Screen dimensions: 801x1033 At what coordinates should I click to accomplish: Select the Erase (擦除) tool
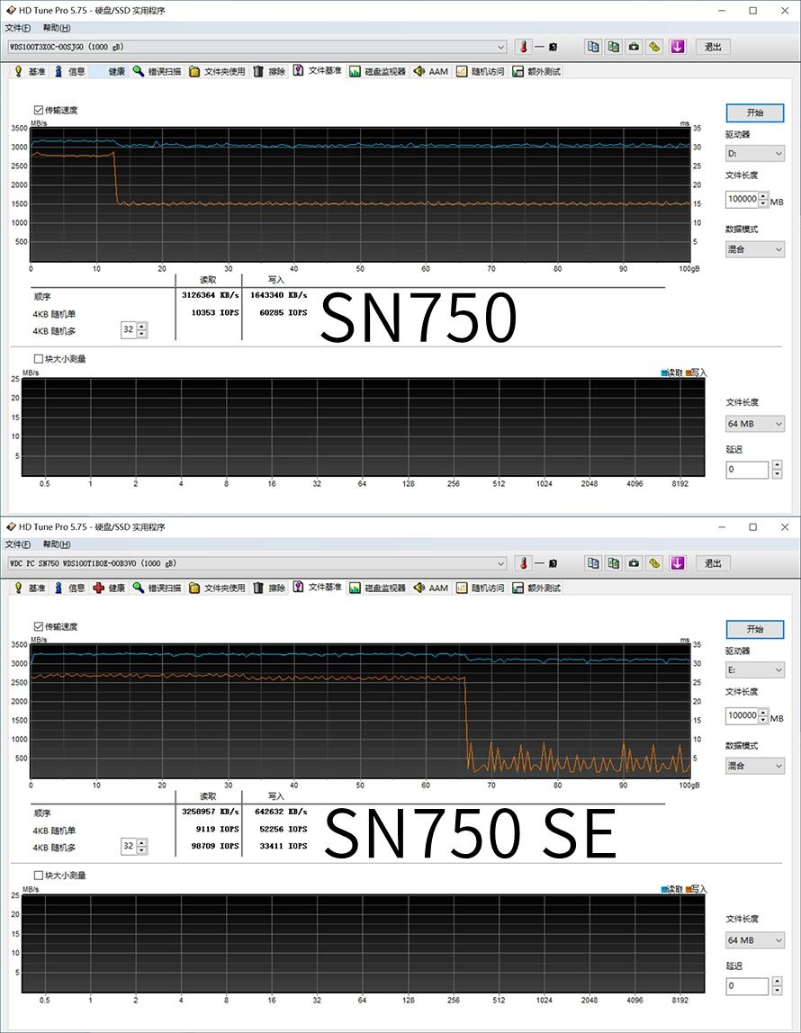[276, 71]
